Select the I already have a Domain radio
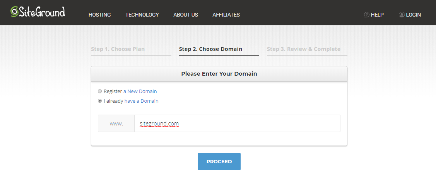Viewport: 436px width, 188px height. coord(100,101)
